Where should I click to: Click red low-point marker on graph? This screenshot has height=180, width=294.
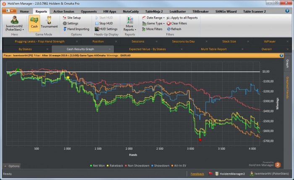click(200, 140)
